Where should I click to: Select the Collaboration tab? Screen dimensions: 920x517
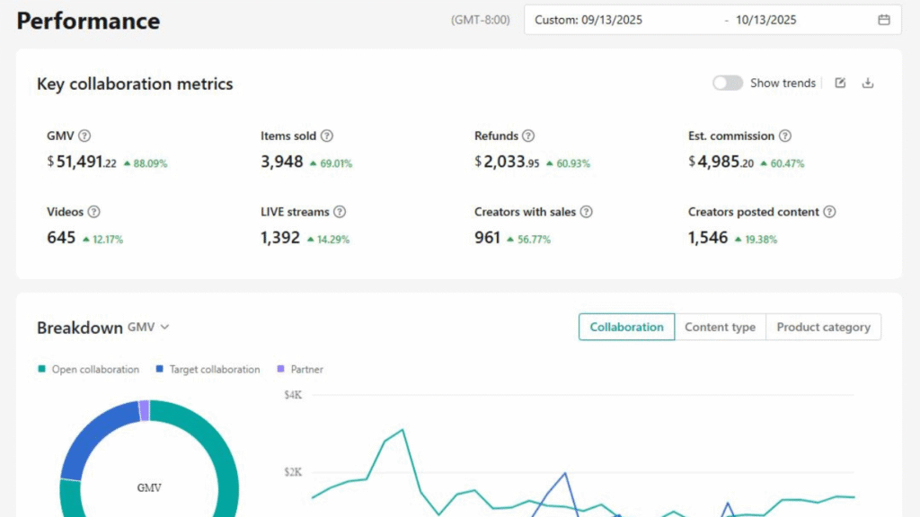coord(626,328)
